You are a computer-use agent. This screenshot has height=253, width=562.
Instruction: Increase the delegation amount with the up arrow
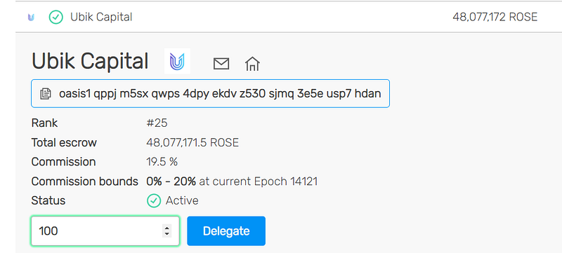coord(166,228)
